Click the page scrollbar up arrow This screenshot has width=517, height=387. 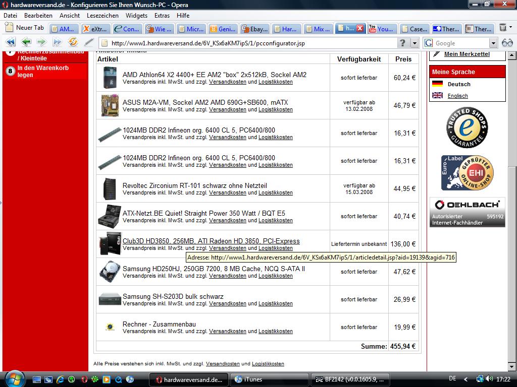pyautogui.click(x=512, y=55)
